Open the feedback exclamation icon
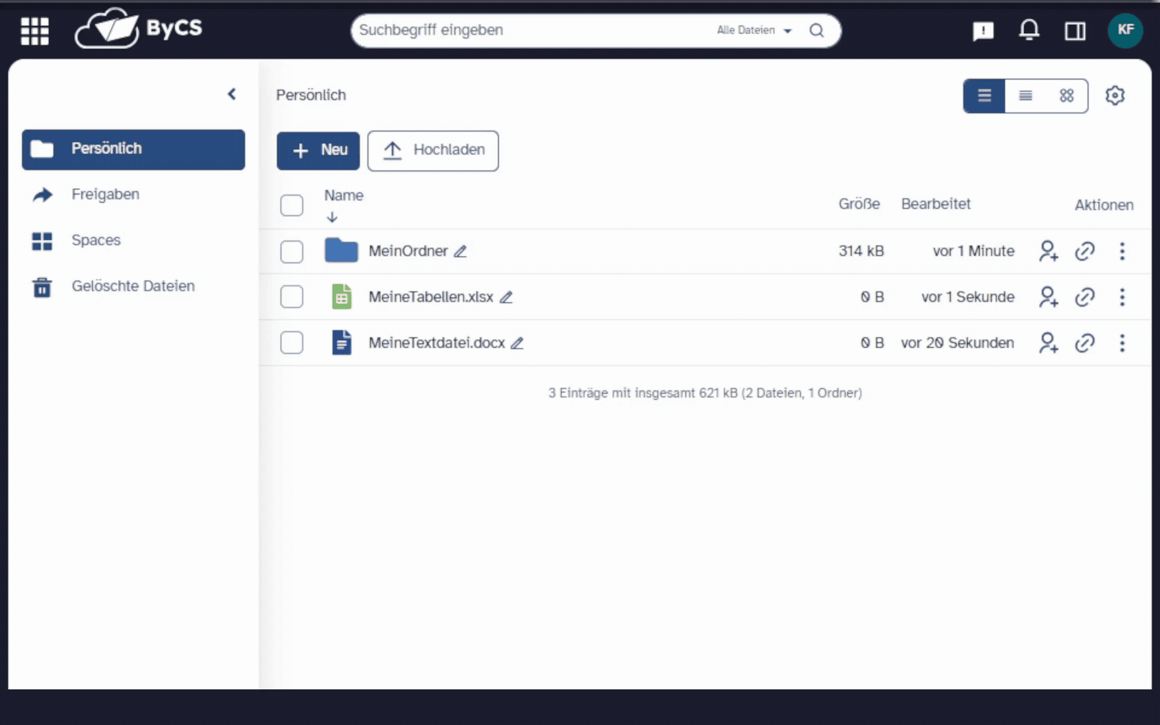 (983, 30)
